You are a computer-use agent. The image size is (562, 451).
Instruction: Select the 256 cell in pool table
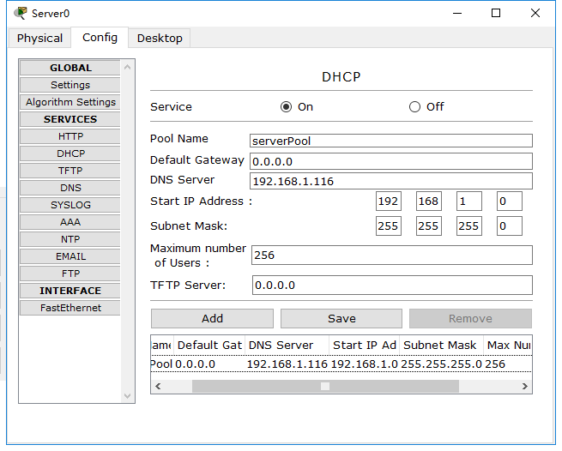tap(508, 364)
